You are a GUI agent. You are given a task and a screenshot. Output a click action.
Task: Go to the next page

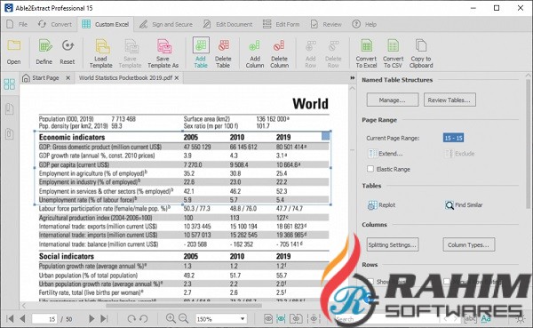91,318
